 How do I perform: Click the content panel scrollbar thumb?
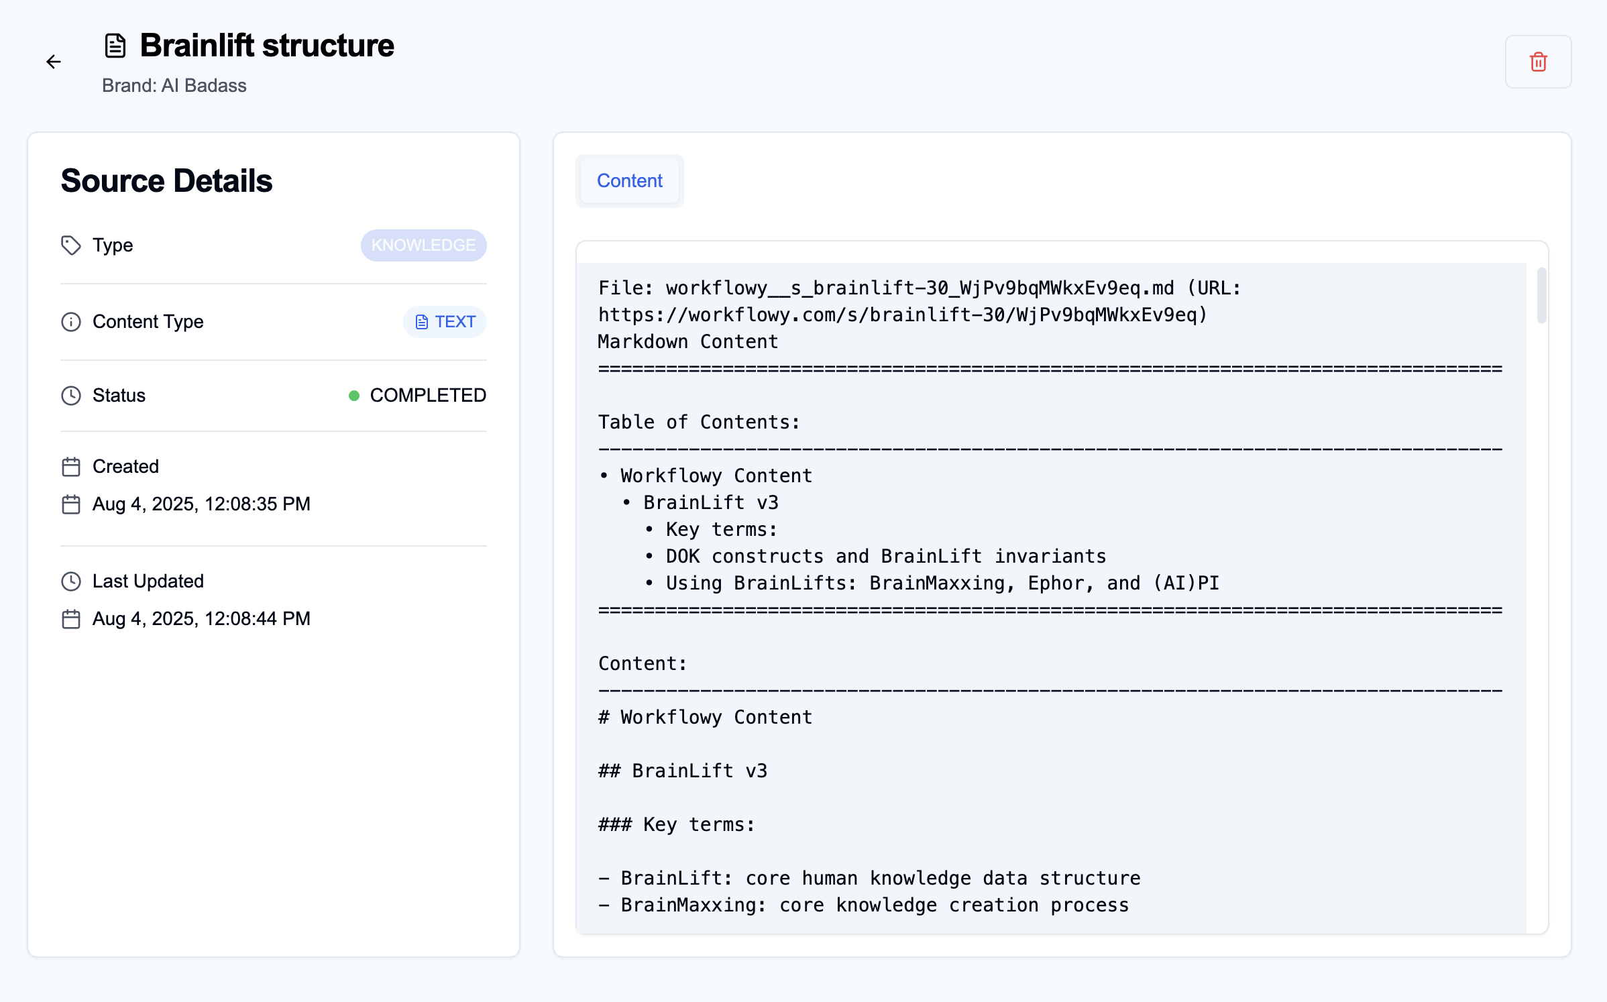point(1541,295)
